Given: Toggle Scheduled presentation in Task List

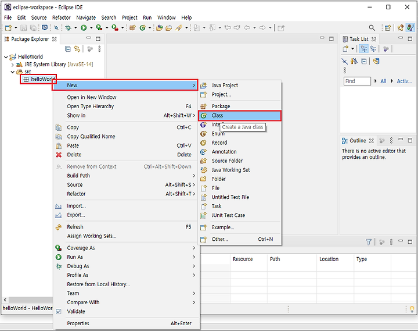Looking at the screenshot, I should [x=373, y=49].
